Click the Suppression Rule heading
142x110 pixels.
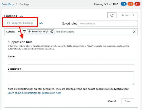pyautogui.click(x=20, y=42)
